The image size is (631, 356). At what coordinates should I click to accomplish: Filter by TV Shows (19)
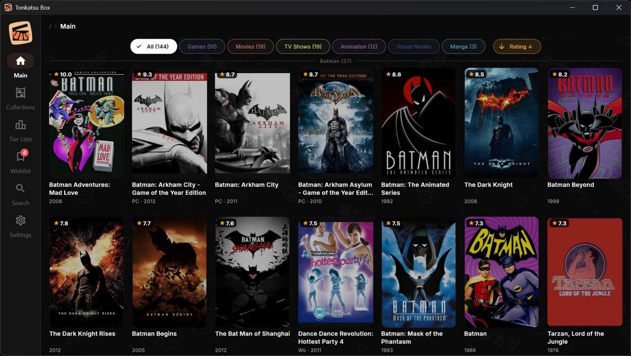click(303, 47)
